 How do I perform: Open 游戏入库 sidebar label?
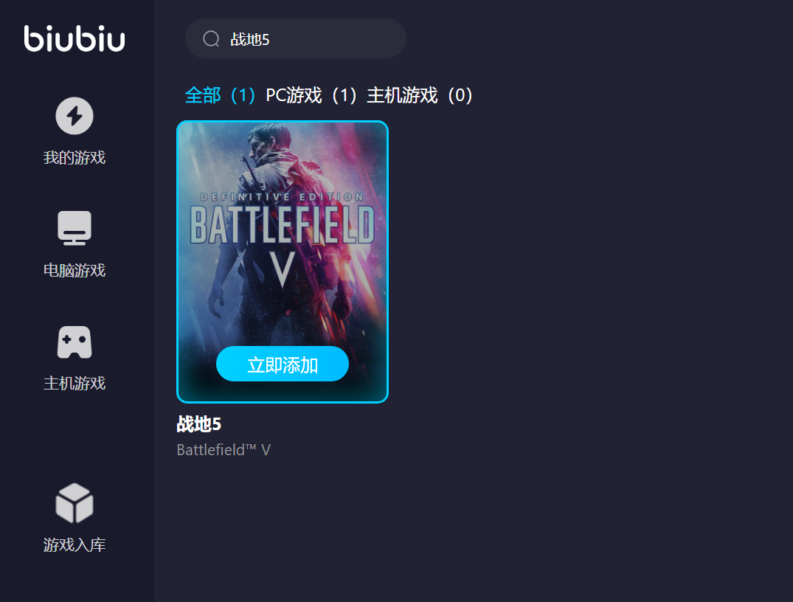[75, 545]
